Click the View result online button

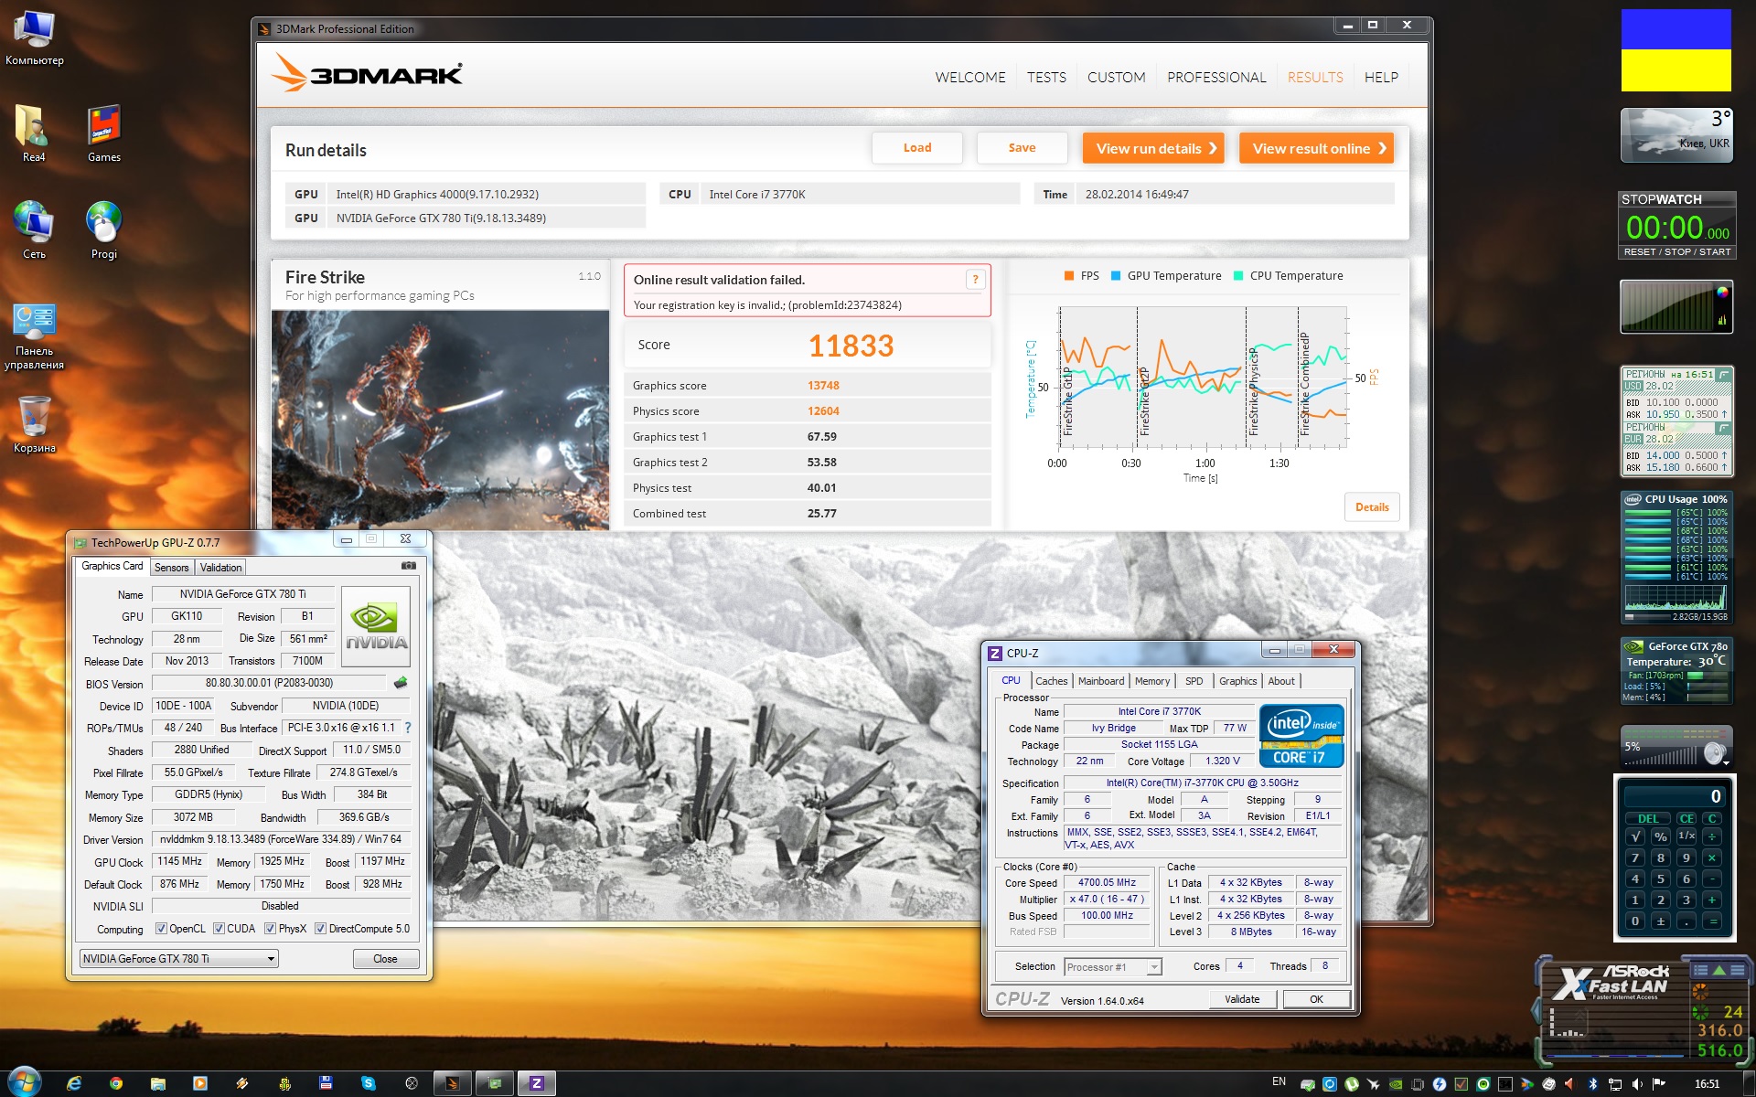1316,148
